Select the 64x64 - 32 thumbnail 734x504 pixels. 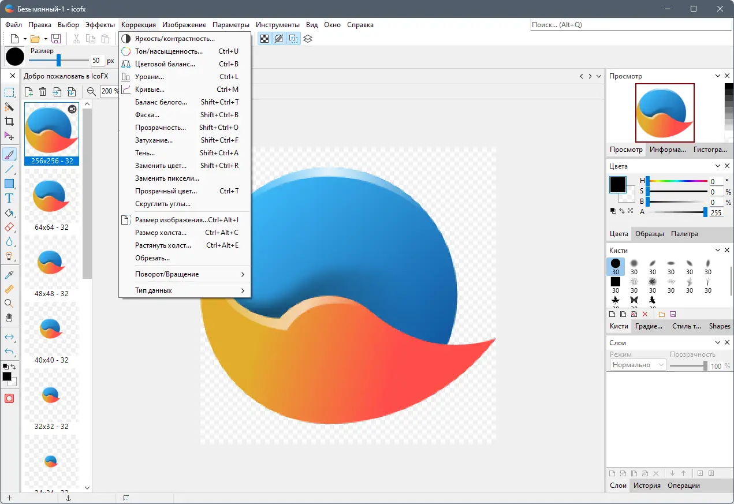coord(51,201)
